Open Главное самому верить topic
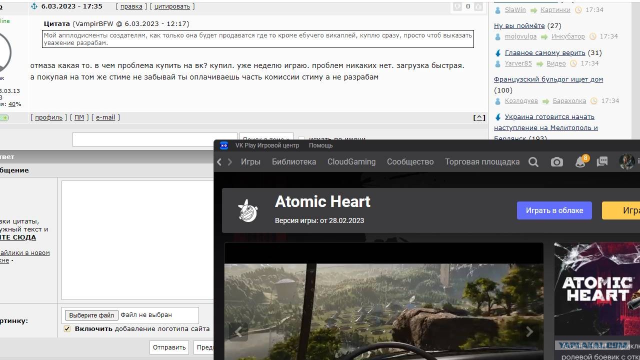This screenshot has height=360, width=640. (x=545, y=53)
